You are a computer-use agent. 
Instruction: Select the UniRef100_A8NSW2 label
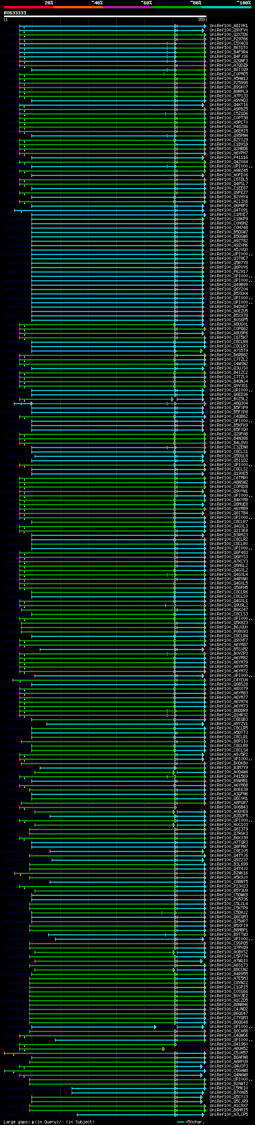tap(228, 482)
